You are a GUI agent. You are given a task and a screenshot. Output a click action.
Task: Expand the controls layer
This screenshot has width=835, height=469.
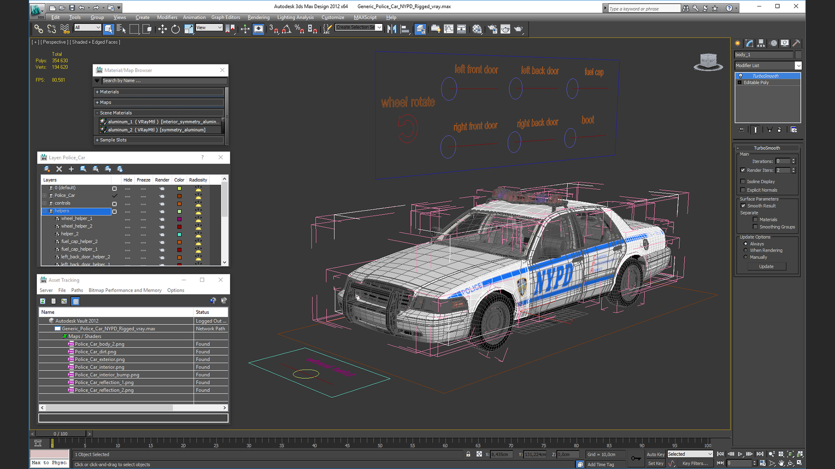(x=44, y=203)
